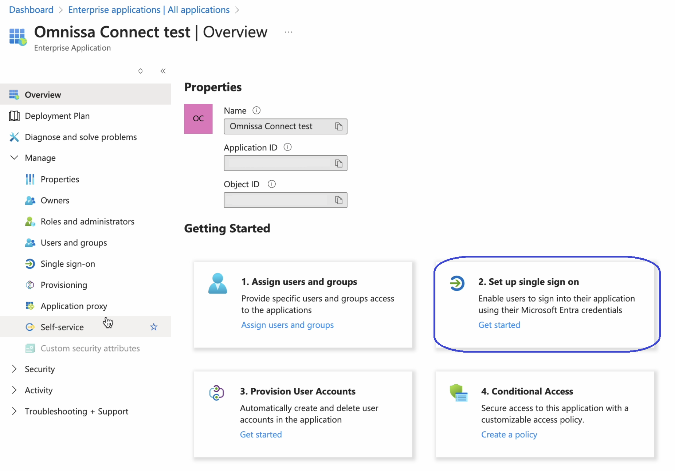Click the Application ID field
Viewport: 675px width, 471px height.
(286, 163)
